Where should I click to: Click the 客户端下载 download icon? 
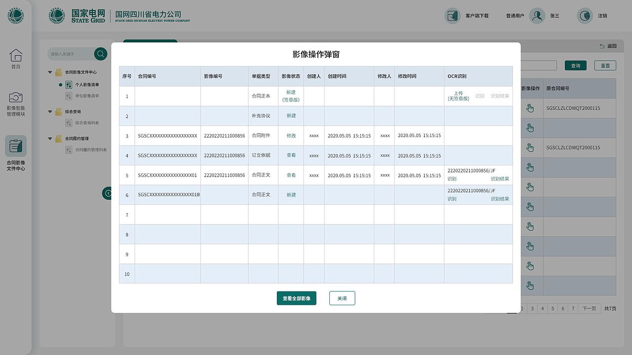[452, 16]
